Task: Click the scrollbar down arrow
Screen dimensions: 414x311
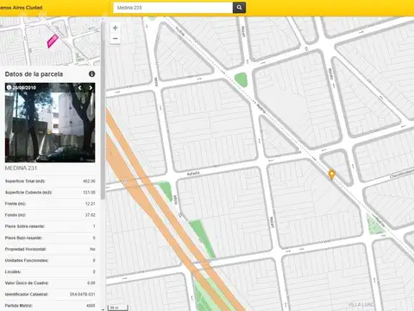Action: 103,309
